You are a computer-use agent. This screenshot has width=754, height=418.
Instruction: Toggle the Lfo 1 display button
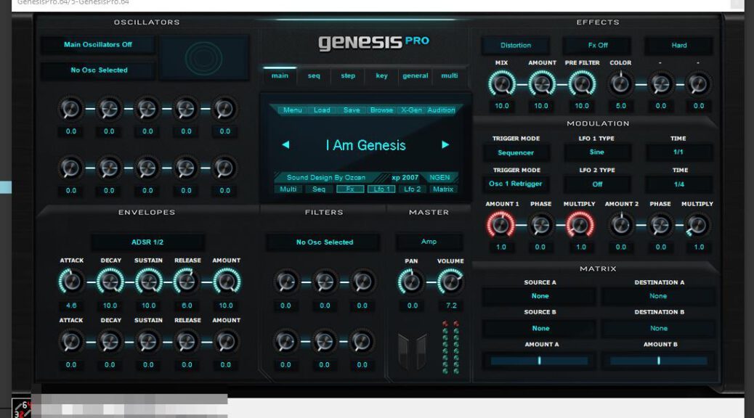pos(381,189)
